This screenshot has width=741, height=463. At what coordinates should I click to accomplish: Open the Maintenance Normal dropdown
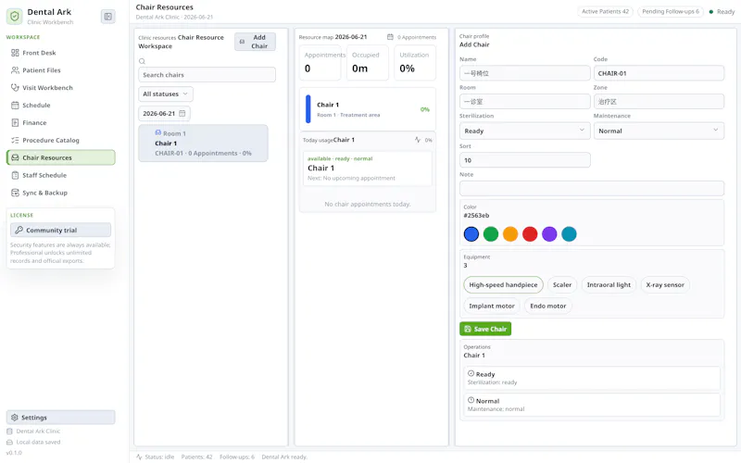[659, 131]
